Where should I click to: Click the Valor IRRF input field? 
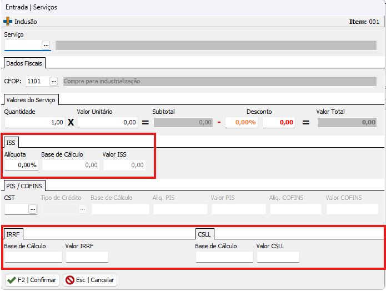[87, 257]
